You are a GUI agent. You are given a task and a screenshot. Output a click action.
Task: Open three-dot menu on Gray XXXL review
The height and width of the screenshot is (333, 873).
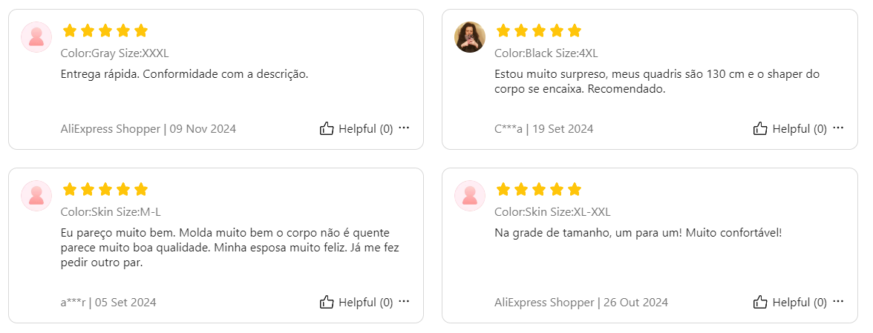click(x=404, y=128)
